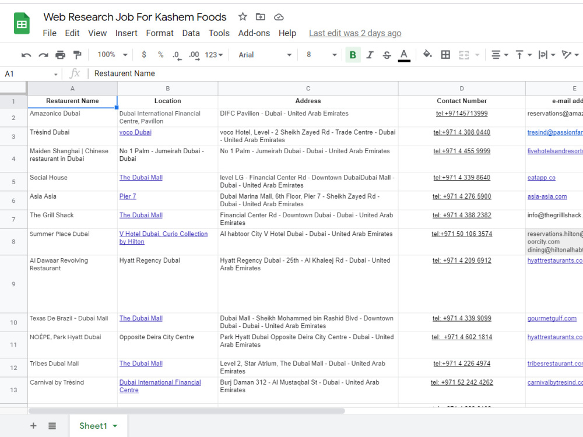Select column A header
Viewport: 583px width, 437px height.
[72, 89]
